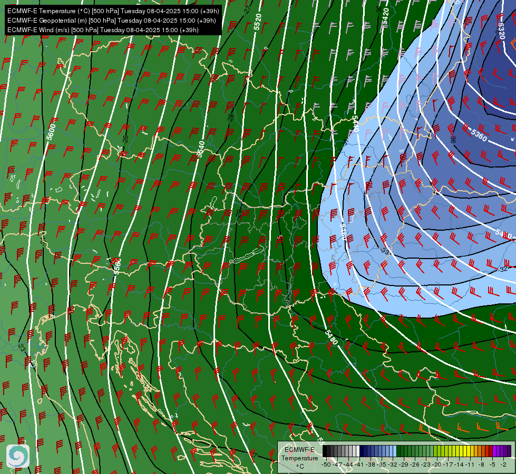Click the -8 tick label in legend
Screen dimensions: 516x474
point(481,465)
